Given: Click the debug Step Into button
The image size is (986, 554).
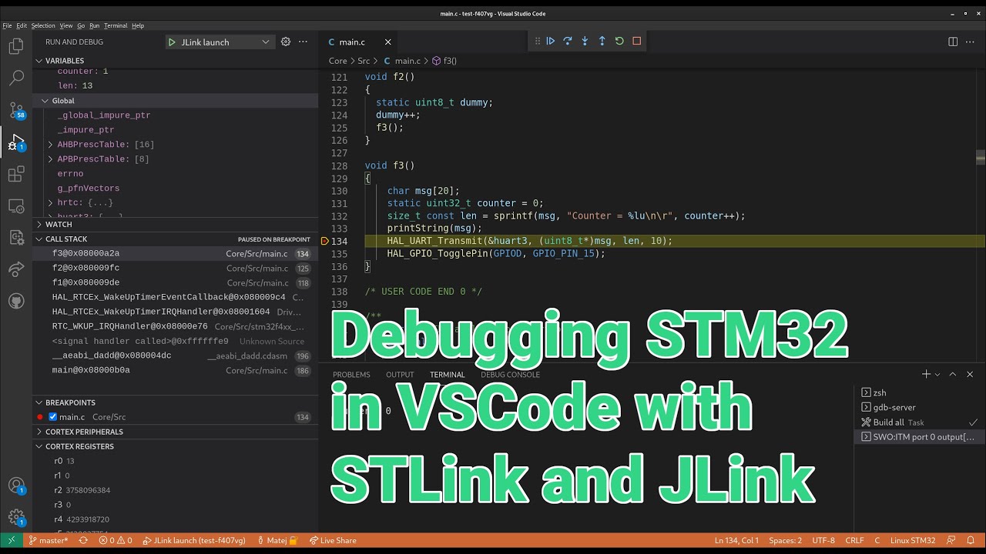Looking at the screenshot, I should (585, 41).
